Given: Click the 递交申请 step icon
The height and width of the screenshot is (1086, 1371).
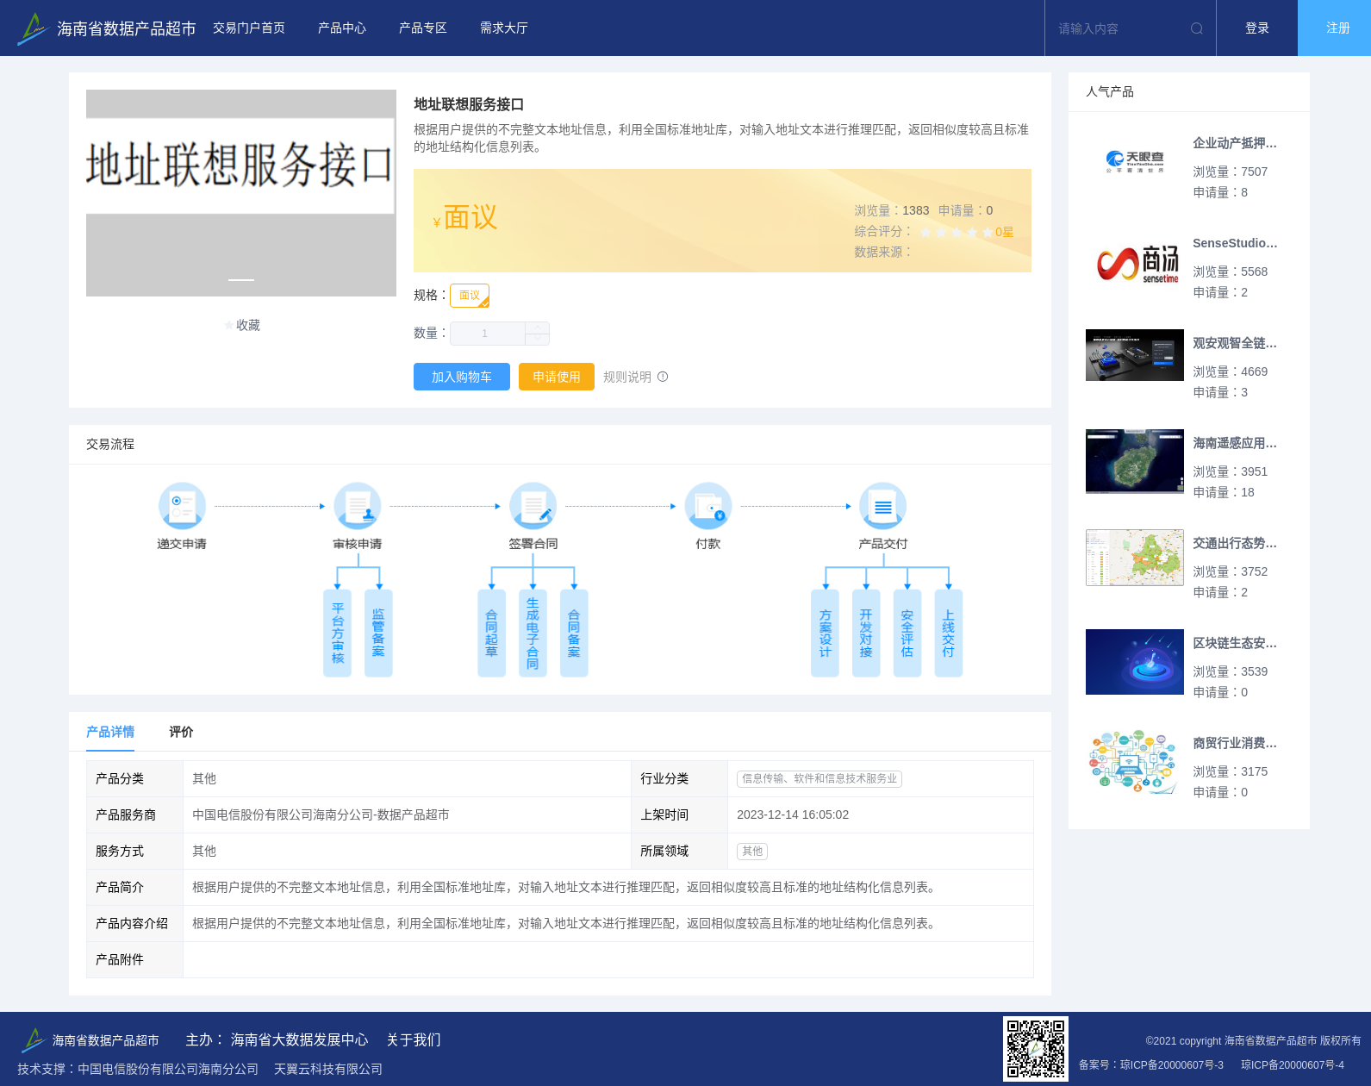Looking at the screenshot, I should pyautogui.click(x=182, y=506).
